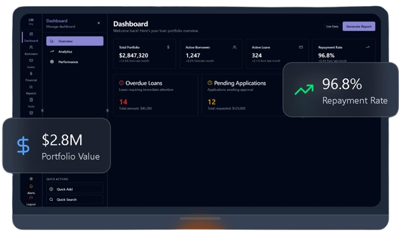Open settings via the gear icon above Alerts
Screen dimensions: 402x251
pos(31,179)
